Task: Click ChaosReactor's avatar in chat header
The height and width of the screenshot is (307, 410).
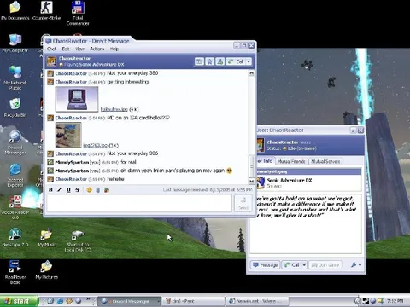Action: point(51,61)
